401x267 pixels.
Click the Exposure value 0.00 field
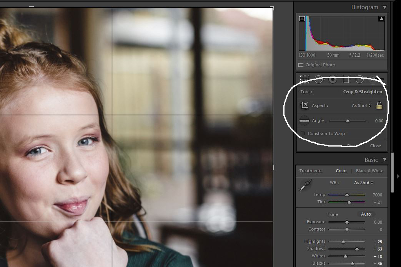click(378, 222)
